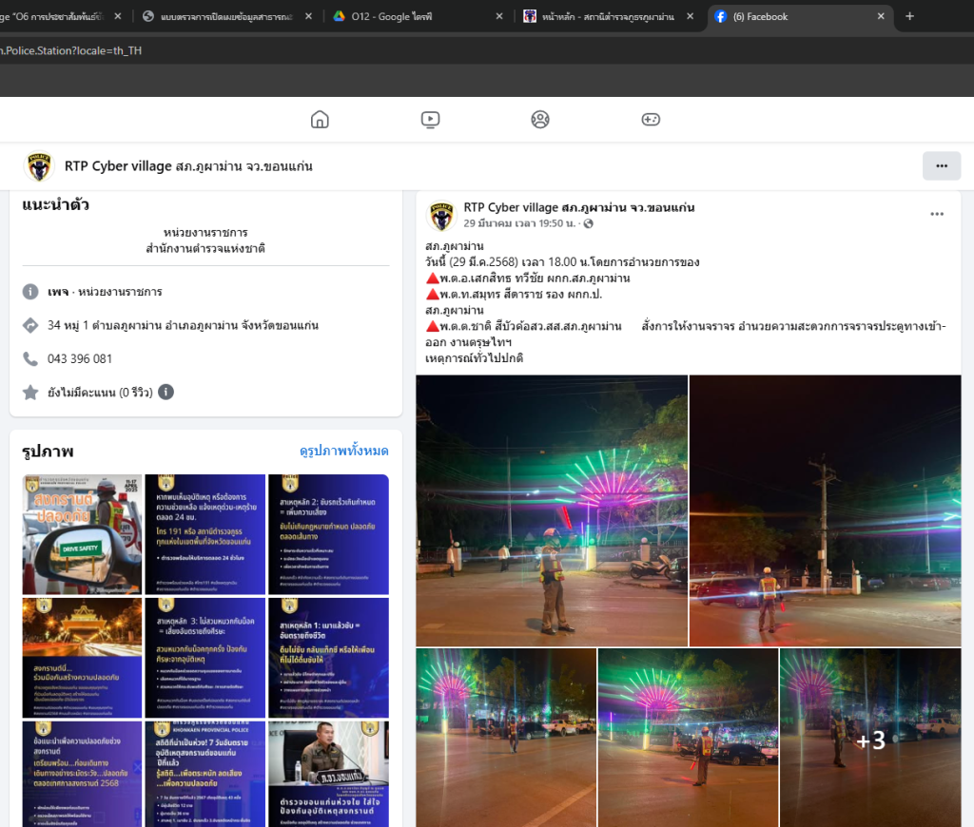Open the post's three-dot options menu
Screen dimensions: 974x827
pos(937,214)
